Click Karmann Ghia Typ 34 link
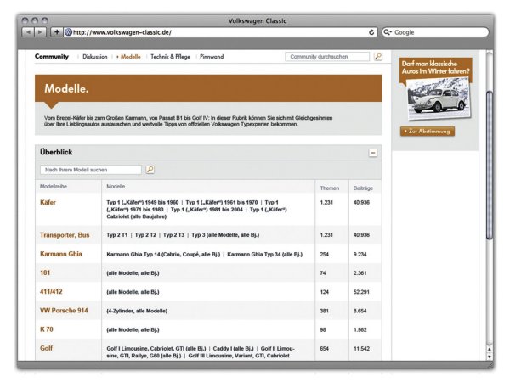The image size is (510, 382). (x=264, y=255)
